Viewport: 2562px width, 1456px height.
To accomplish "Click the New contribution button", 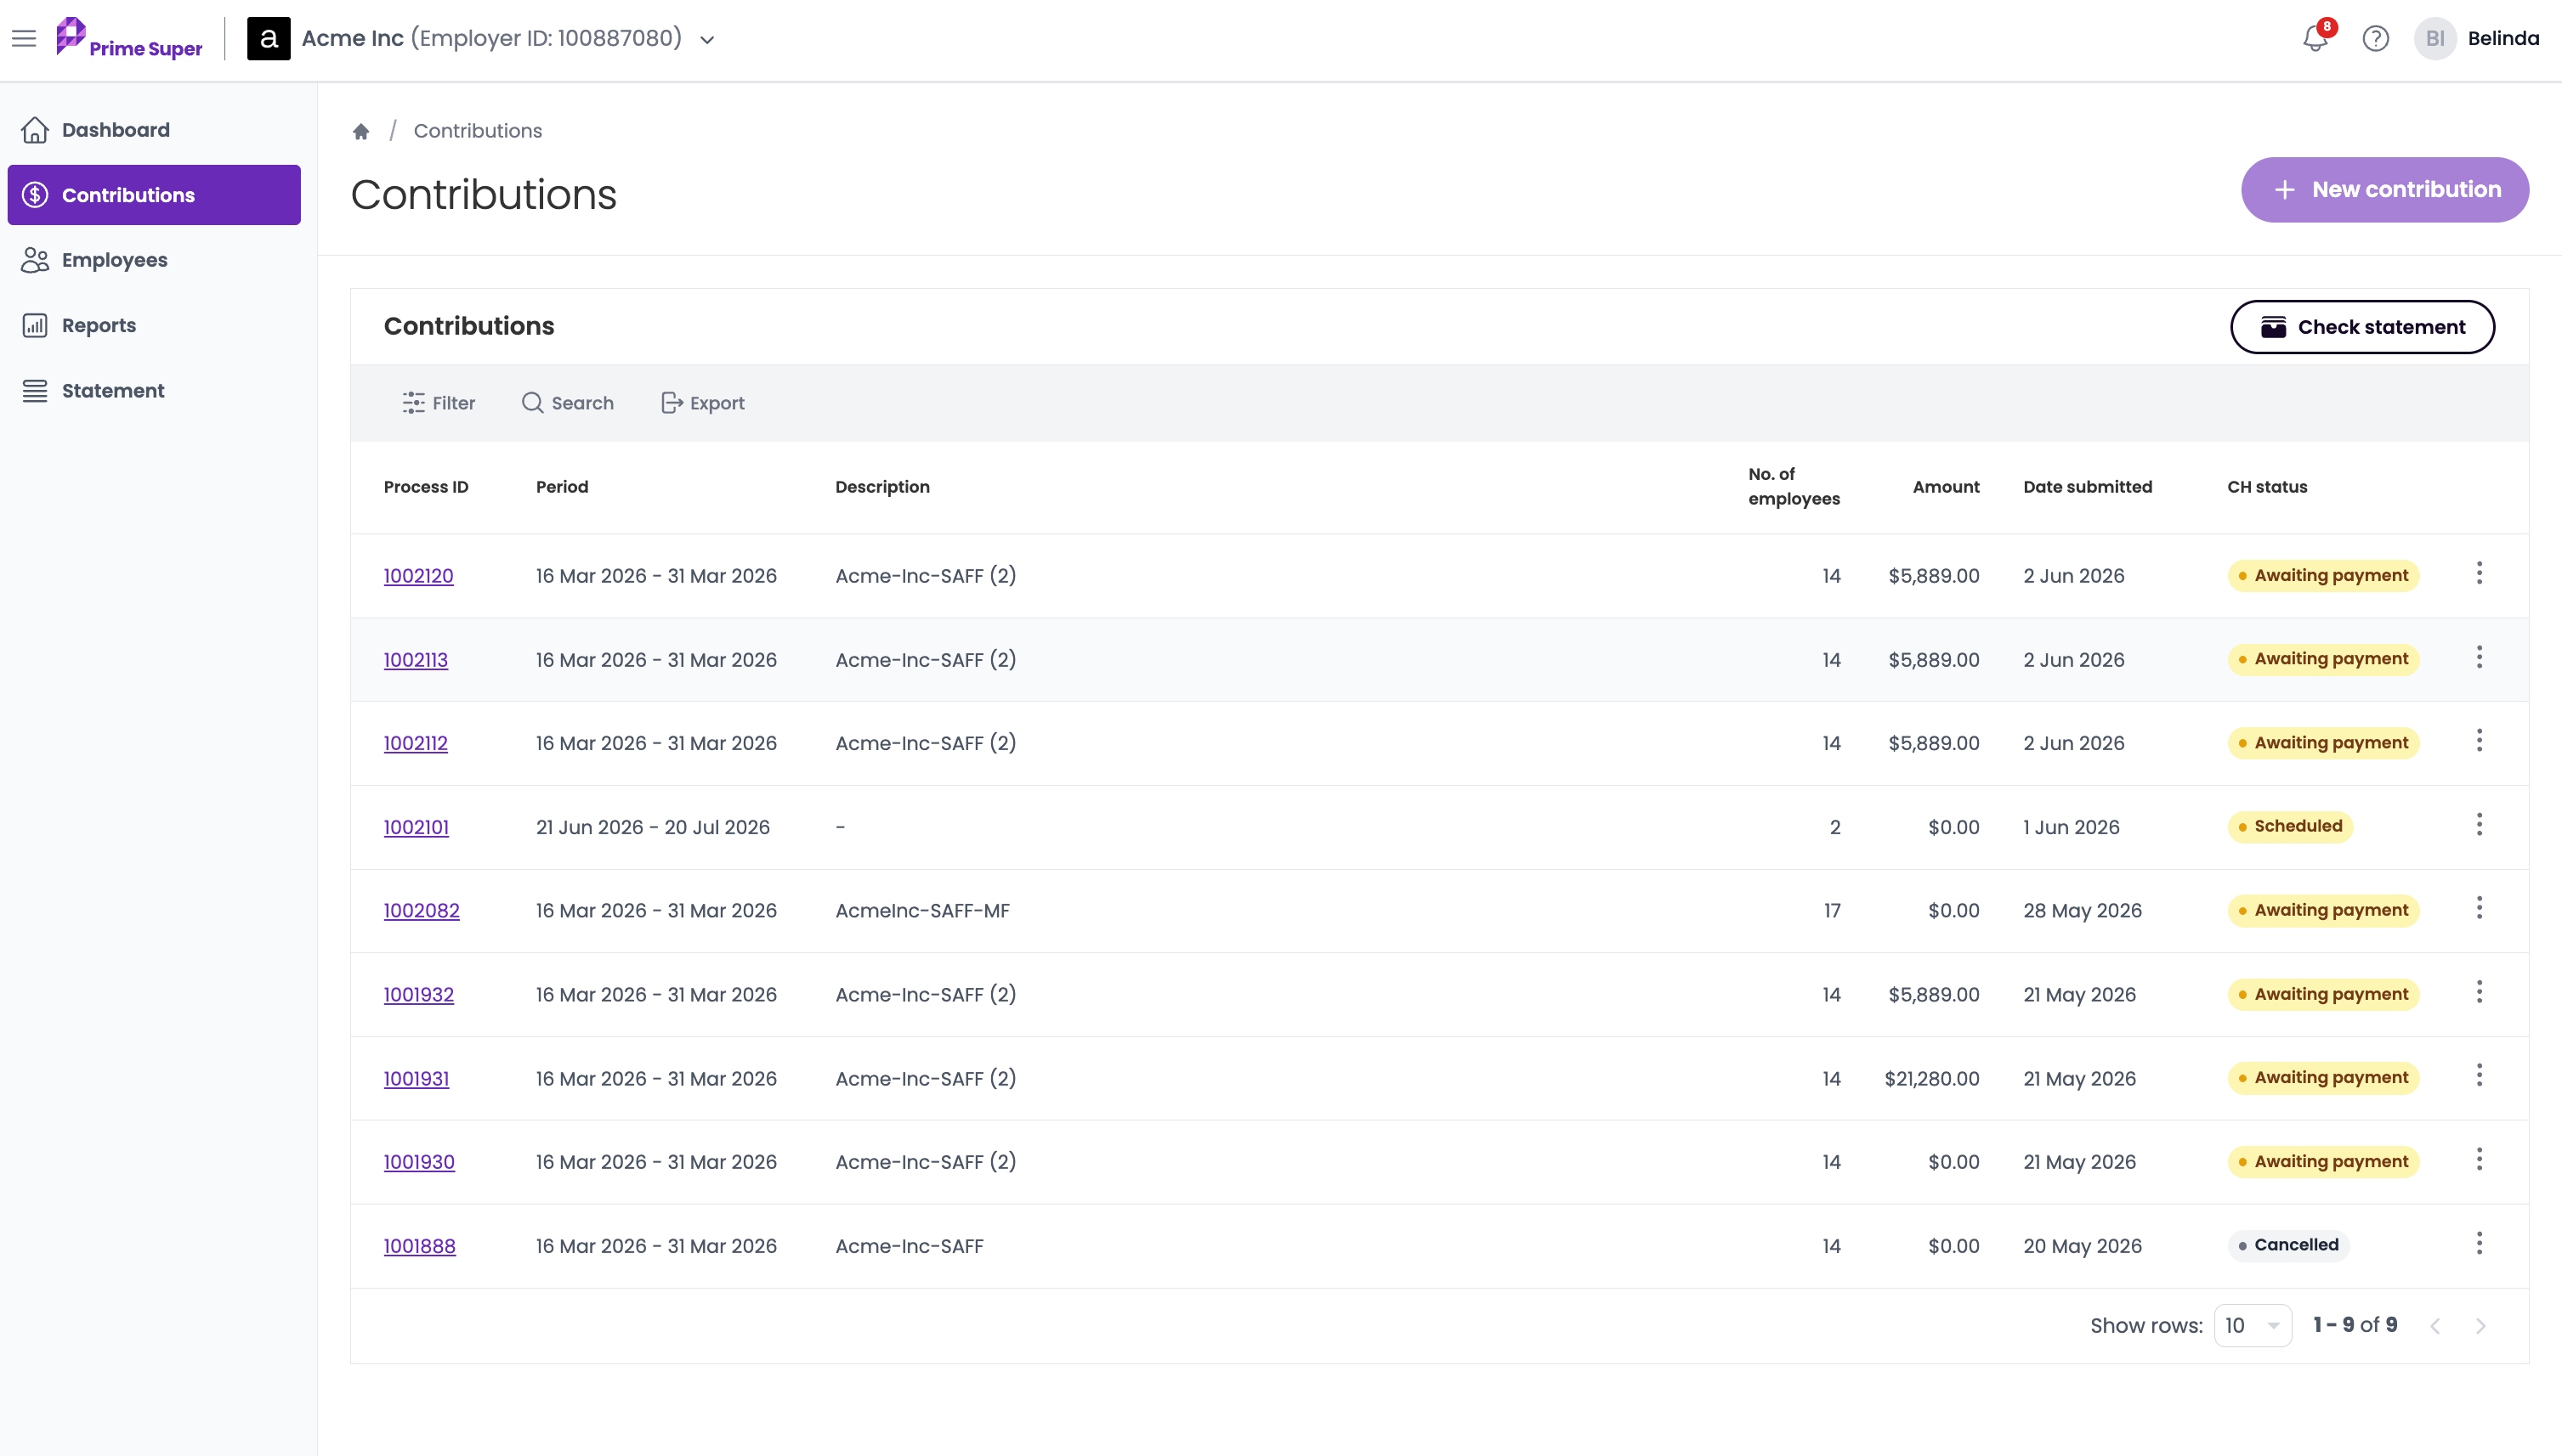I will pos(2385,190).
